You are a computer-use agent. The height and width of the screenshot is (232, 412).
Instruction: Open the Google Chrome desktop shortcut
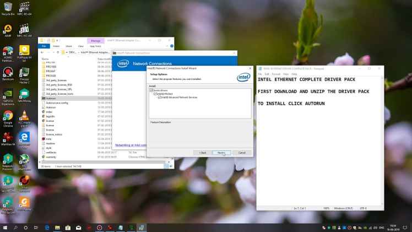[8, 117]
